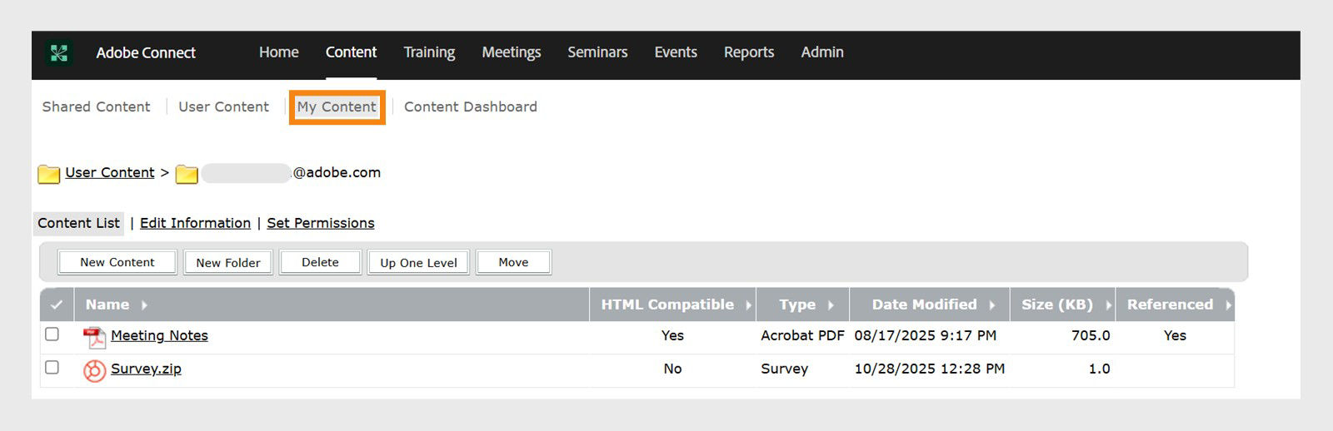
Task: Click the Adobe Connect title text
Action: 146,52
